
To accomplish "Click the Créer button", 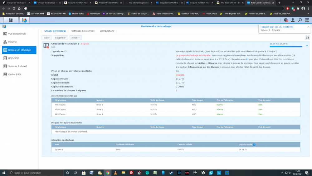I will pyautogui.click(x=47, y=38).
